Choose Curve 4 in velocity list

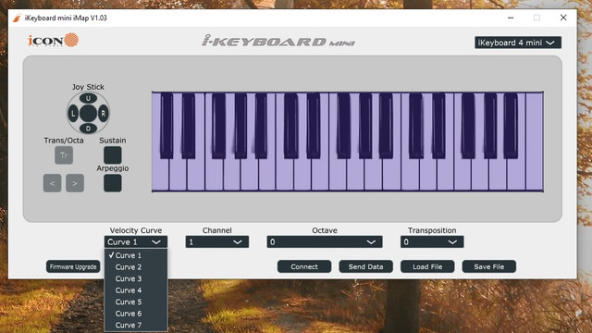(x=136, y=290)
